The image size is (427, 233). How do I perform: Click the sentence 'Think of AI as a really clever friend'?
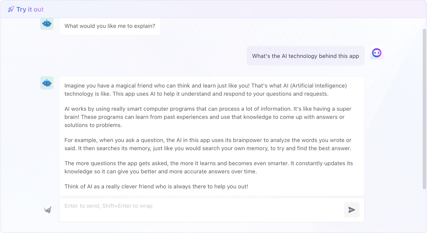pos(156,187)
